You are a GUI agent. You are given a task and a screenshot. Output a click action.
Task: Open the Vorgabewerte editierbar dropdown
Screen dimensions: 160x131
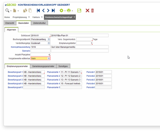pyautogui.click(x=49, y=58)
